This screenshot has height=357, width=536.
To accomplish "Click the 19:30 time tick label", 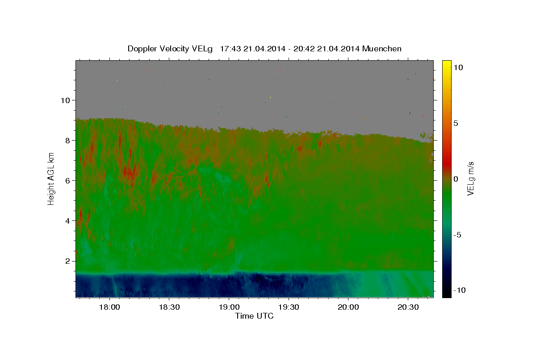I will click(x=289, y=307).
